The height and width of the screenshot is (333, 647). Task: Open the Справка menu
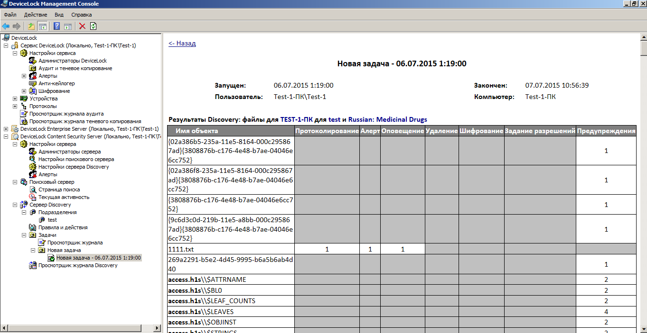coord(81,15)
